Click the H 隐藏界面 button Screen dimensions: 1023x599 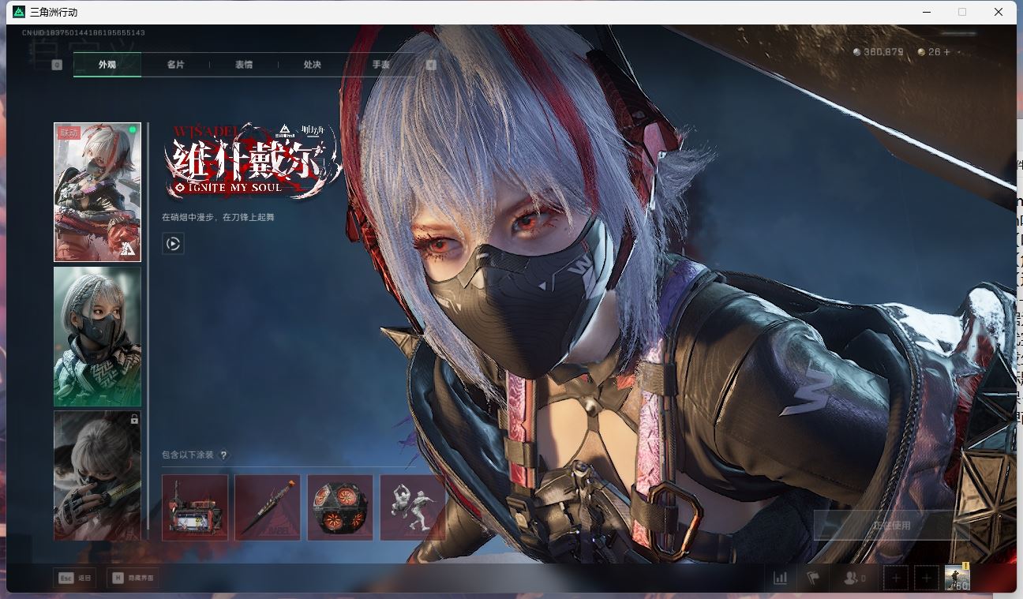tap(133, 578)
